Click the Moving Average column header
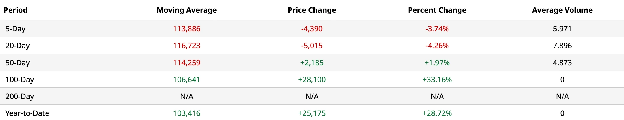 tap(187, 10)
